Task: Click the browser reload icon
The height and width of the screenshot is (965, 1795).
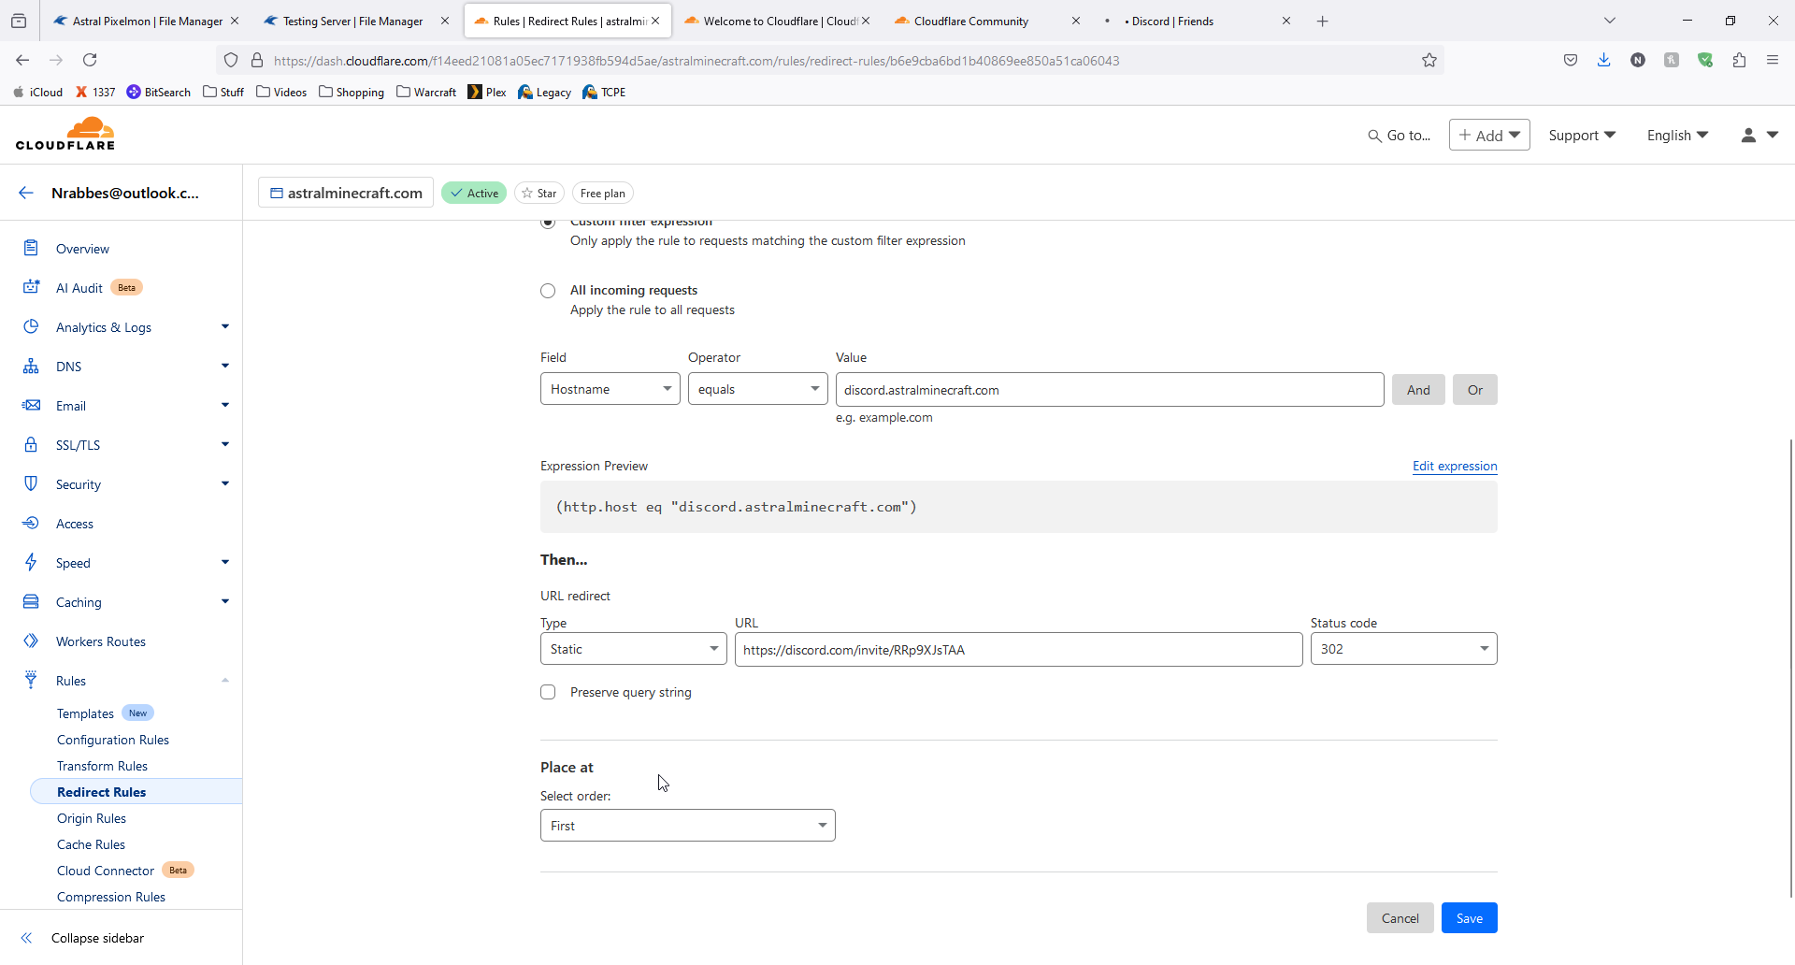Action: pos(90,61)
